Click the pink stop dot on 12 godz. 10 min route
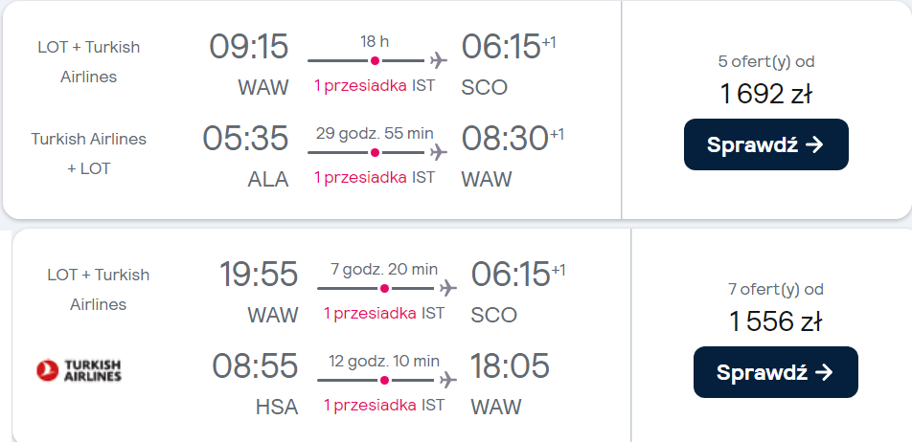 point(384,381)
